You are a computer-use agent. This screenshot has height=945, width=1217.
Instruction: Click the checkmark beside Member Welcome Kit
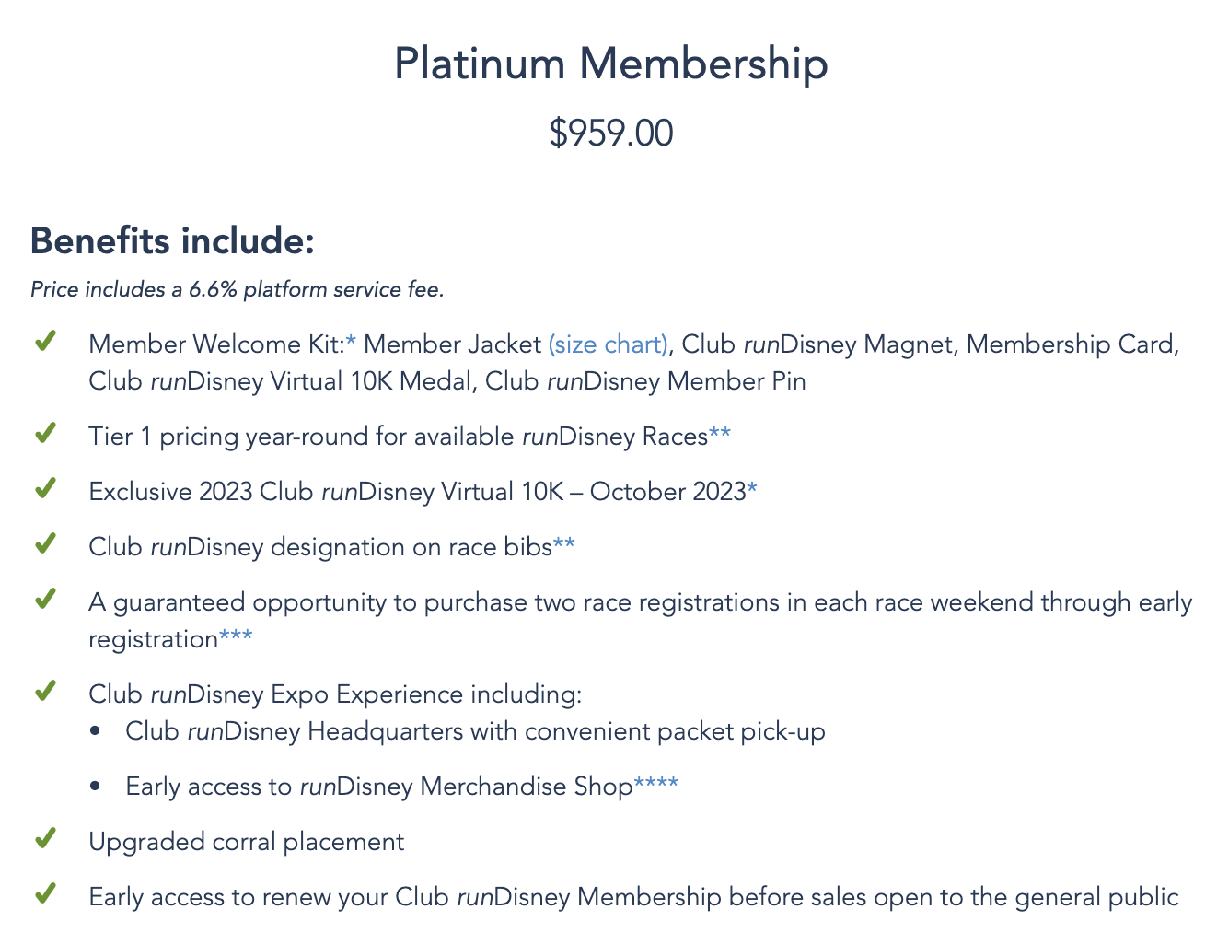point(44,342)
